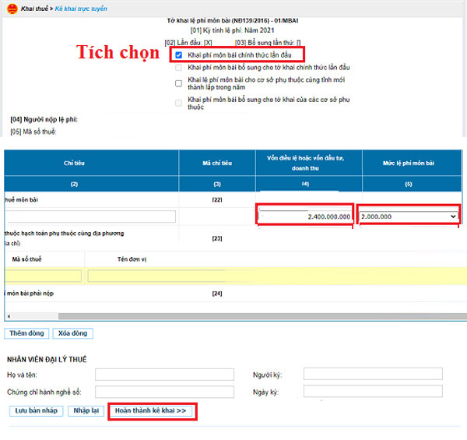Viewport: 467px width, 440px height.
Task: Click the [22] indicator code cell
Action: 217,199
